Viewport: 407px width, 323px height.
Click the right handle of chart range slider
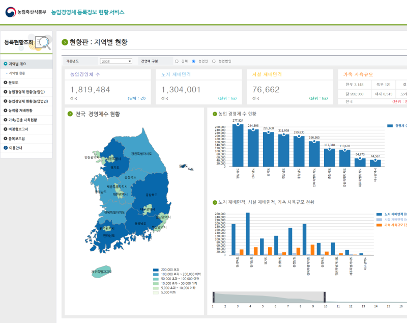click(325, 298)
